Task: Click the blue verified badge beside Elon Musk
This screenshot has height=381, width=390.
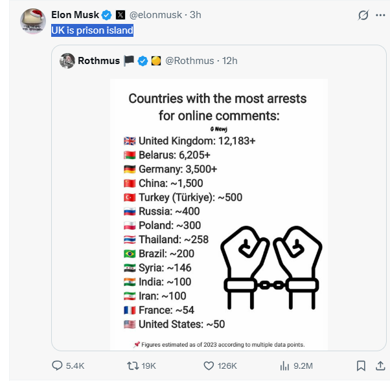Action: tap(106, 14)
